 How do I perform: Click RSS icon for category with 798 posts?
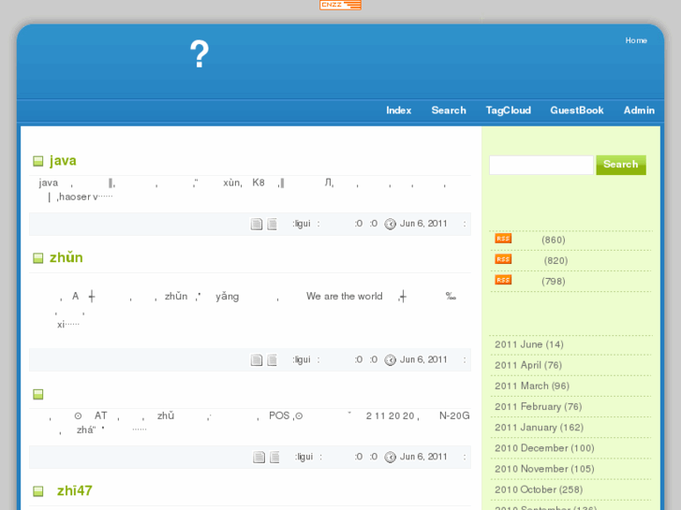(x=503, y=280)
